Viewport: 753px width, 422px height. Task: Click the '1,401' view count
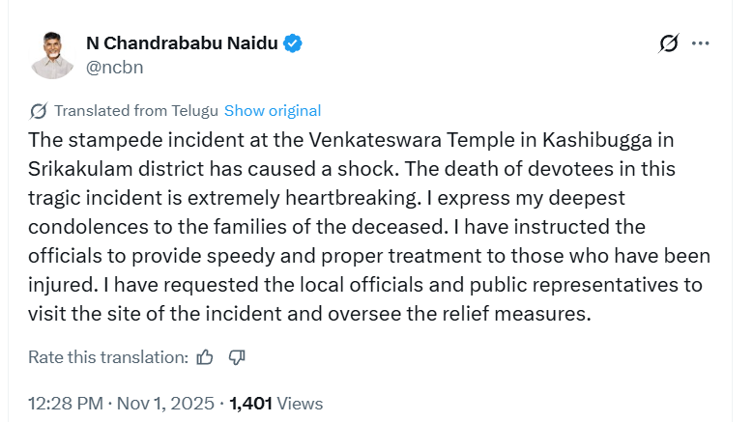[250, 404]
